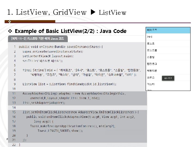Click line number 14 in the code listing
196x147 pixels.
pyautogui.click(x=14, y=108)
